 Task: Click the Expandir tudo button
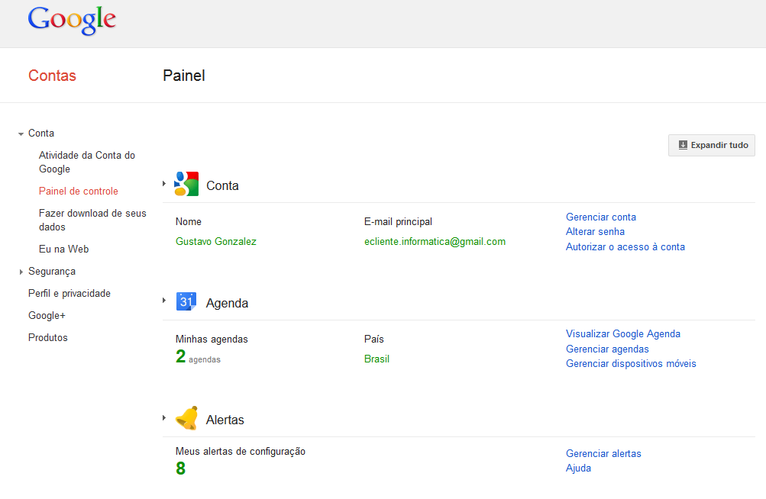(711, 145)
